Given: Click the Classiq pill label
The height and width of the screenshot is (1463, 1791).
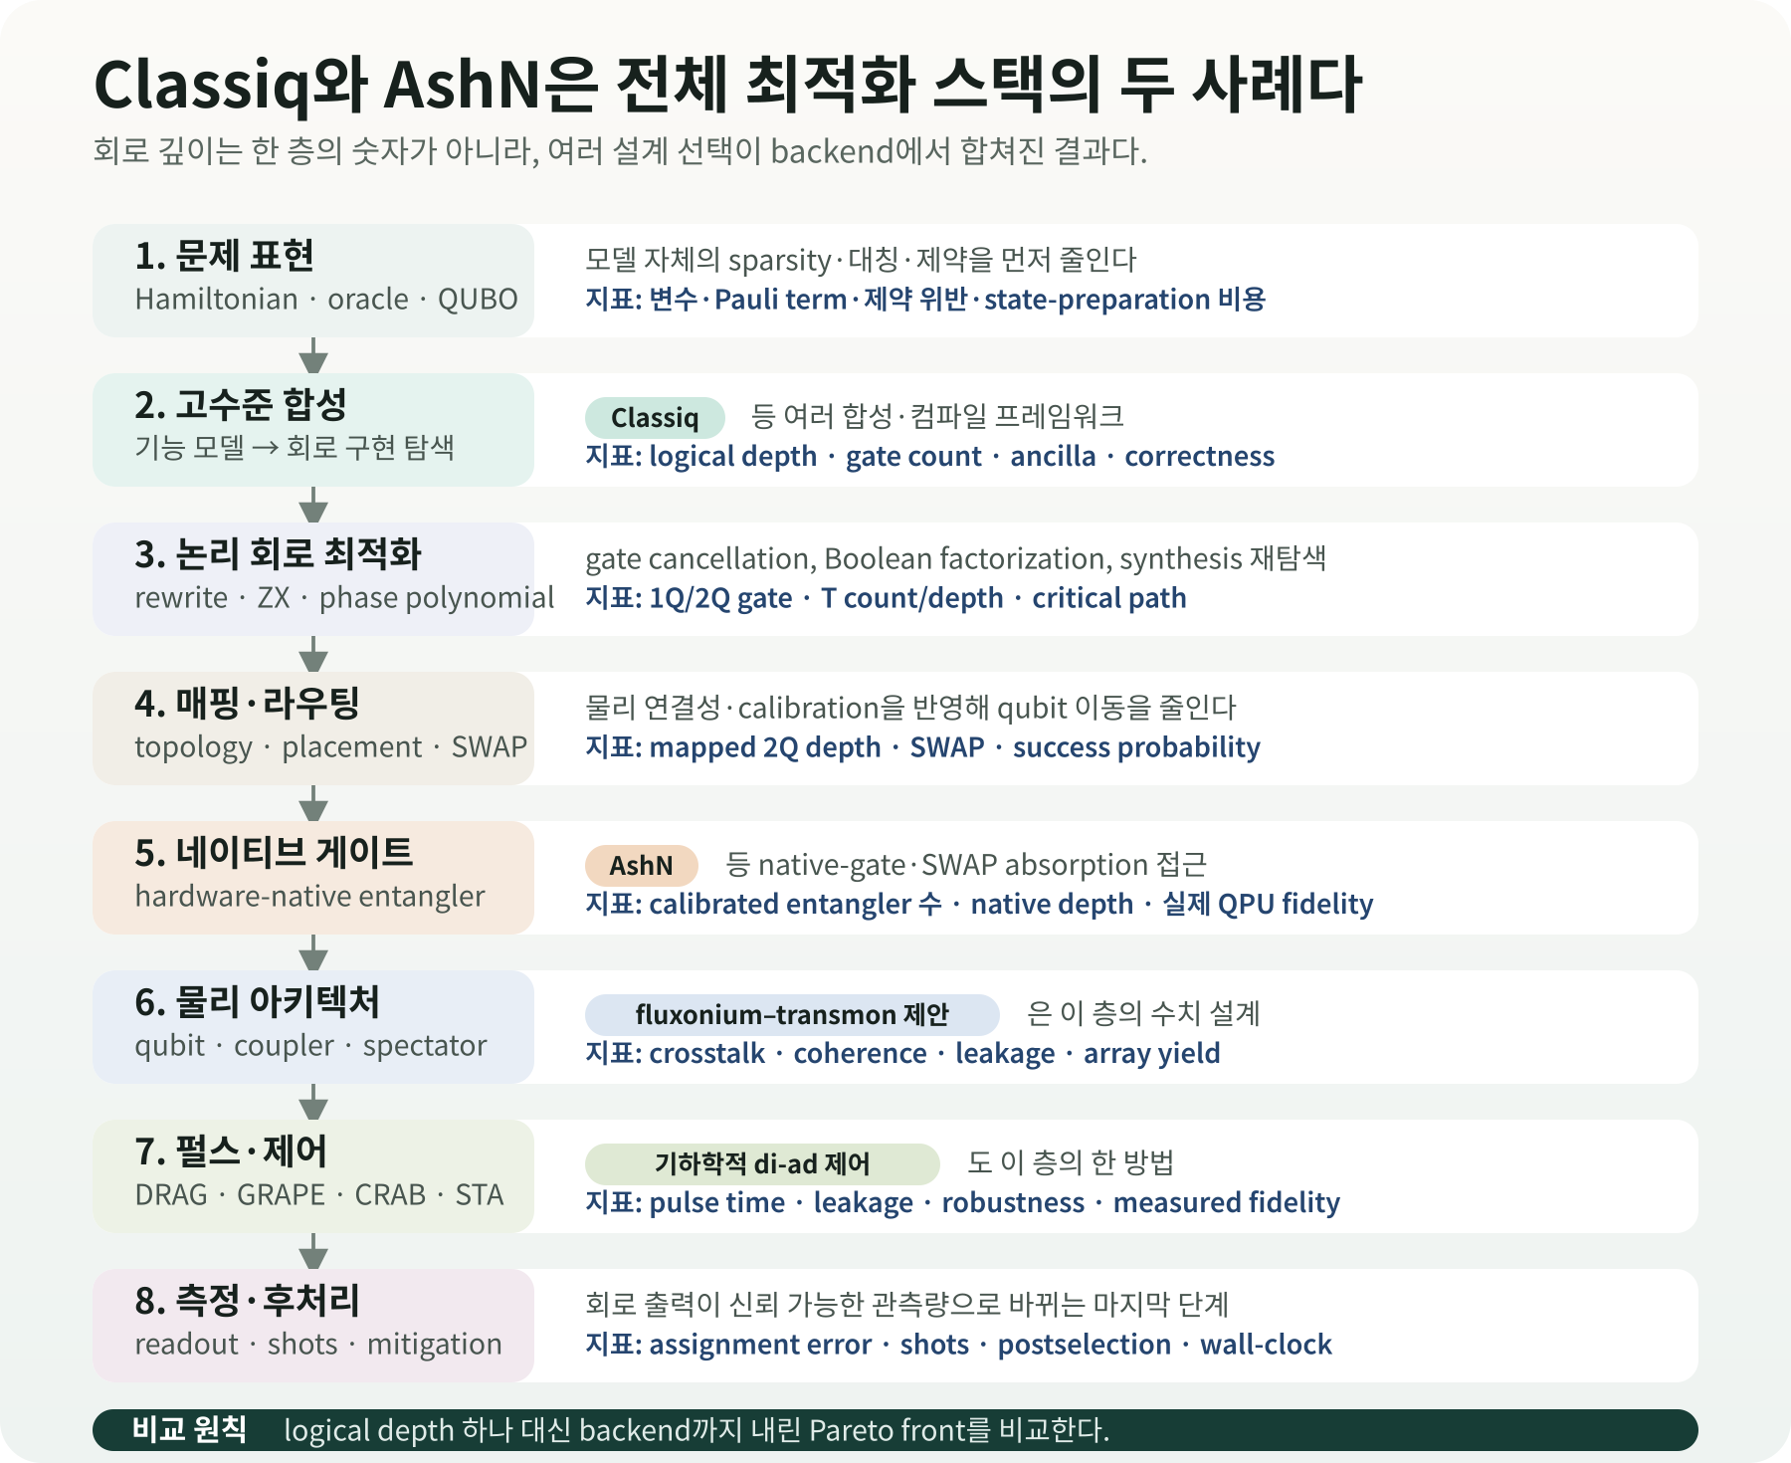Looking at the screenshot, I should tap(655, 418).
